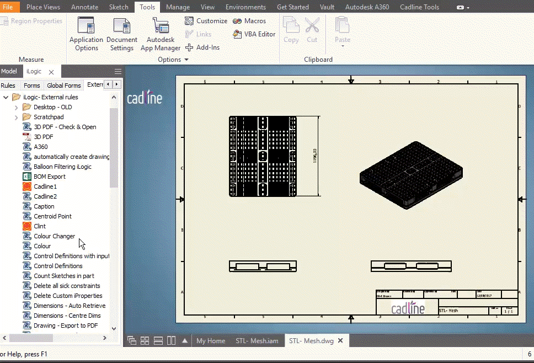
Task: Switch to the My Home document tab
Action: point(211,340)
